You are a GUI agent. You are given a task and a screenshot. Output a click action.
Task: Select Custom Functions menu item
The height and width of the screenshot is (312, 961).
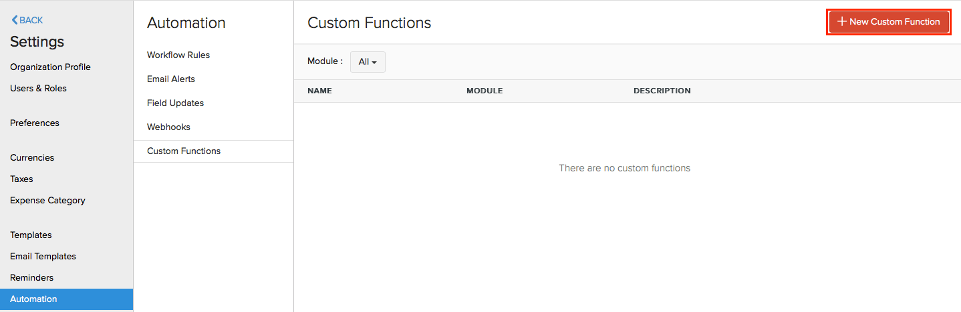pos(184,151)
